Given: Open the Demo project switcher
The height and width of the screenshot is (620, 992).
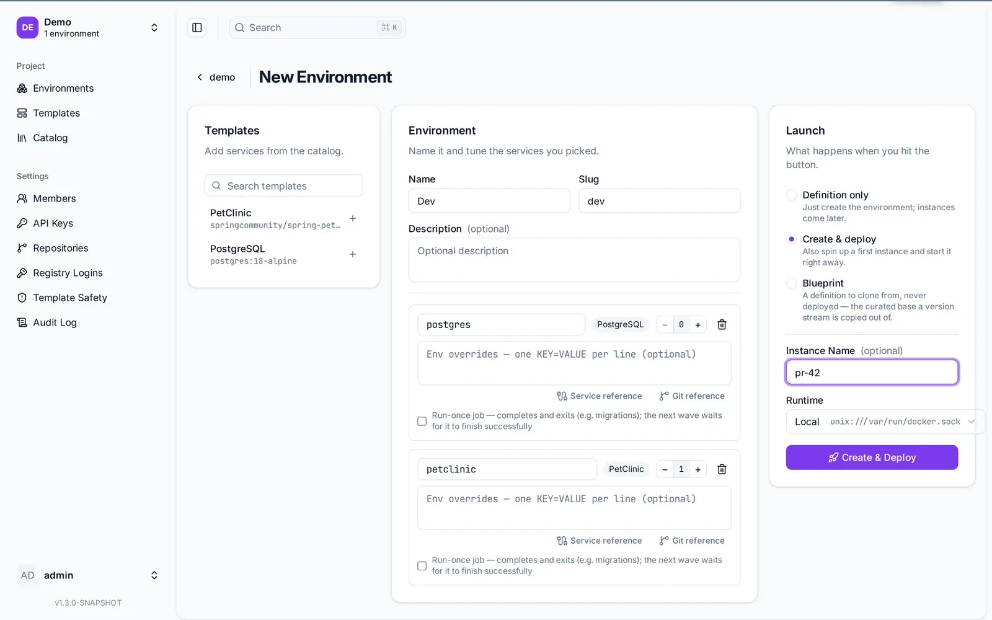Looking at the screenshot, I should point(87,27).
